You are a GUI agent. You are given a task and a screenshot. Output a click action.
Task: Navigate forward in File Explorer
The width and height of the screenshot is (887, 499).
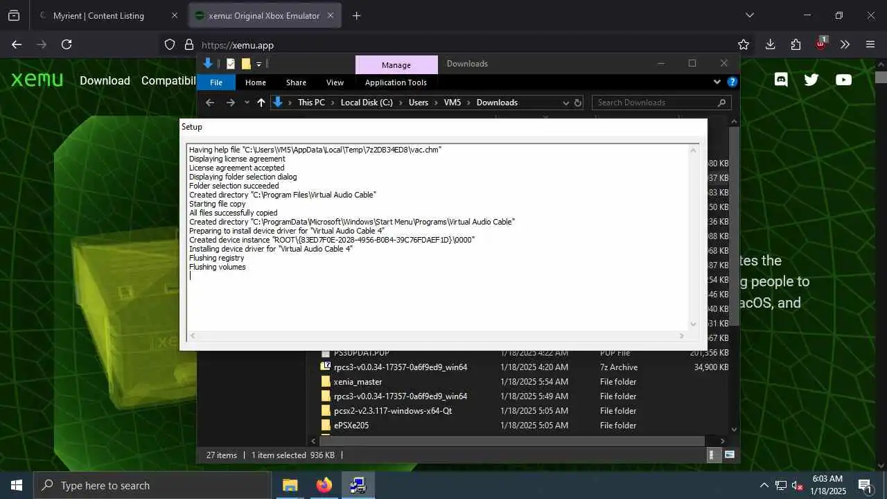point(231,103)
